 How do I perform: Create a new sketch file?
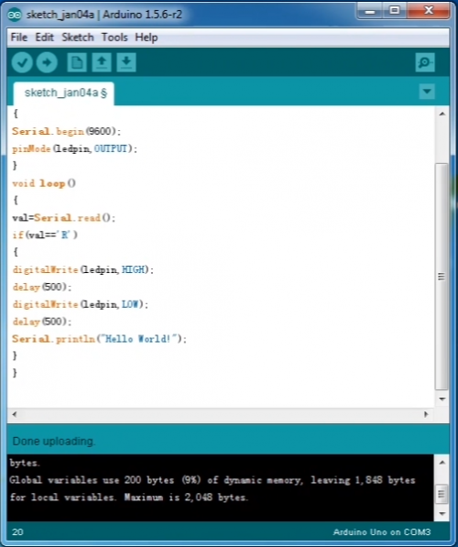(x=77, y=62)
